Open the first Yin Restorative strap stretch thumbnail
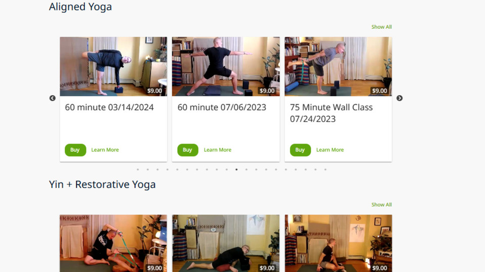 pyautogui.click(x=113, y=243)
